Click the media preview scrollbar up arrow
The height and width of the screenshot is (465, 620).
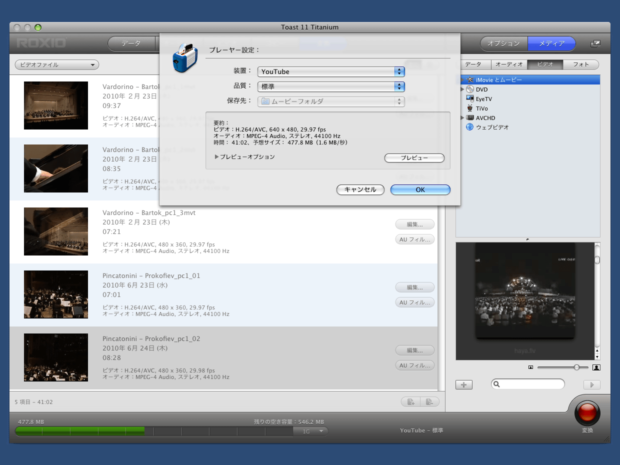pyautogui.click(x=597, y=350)
